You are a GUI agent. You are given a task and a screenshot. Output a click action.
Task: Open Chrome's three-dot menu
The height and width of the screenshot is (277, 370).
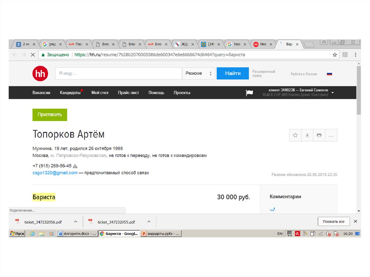pos(355,55)
